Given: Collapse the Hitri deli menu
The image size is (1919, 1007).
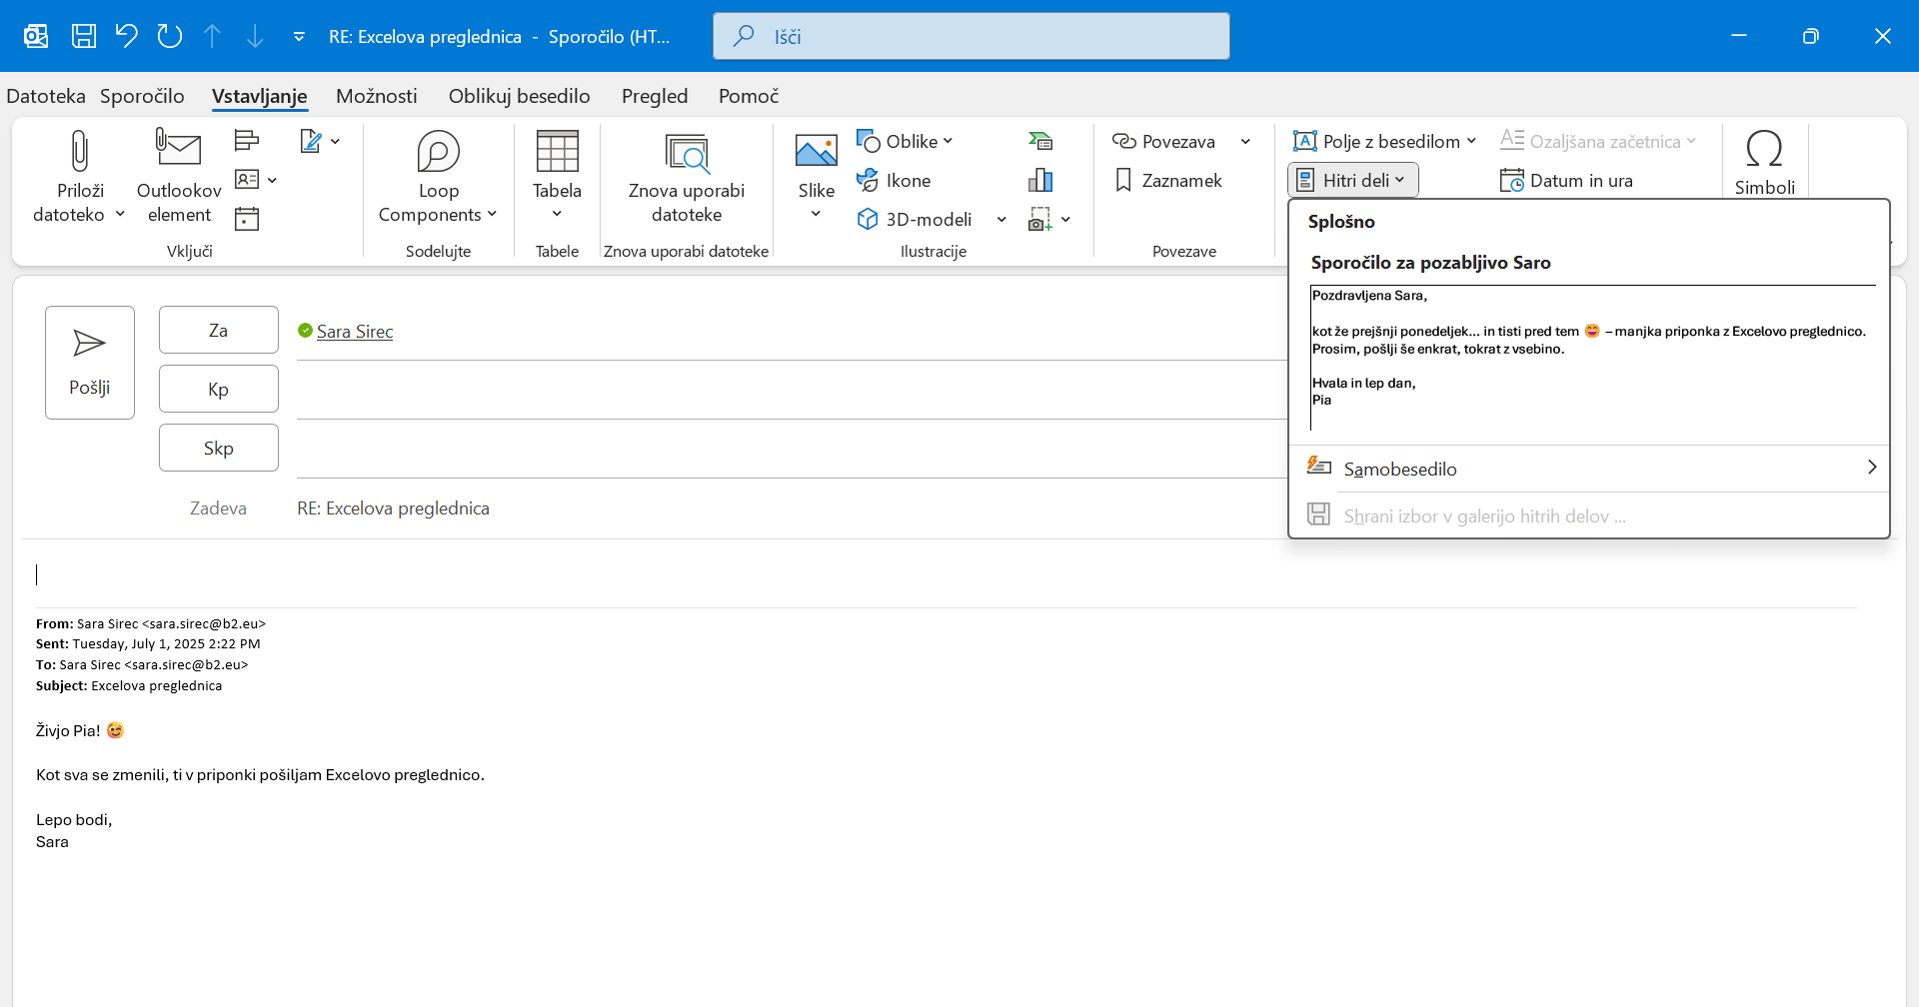Looking at the screenshot, I should [x=1352, y=180].
